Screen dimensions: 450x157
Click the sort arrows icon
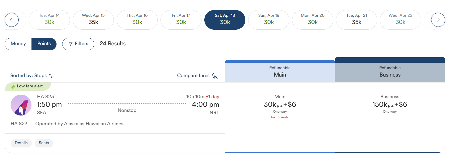click(51, 76)
